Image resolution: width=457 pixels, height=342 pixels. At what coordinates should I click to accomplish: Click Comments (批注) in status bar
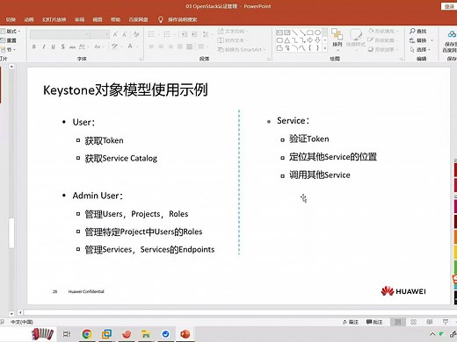374,322
